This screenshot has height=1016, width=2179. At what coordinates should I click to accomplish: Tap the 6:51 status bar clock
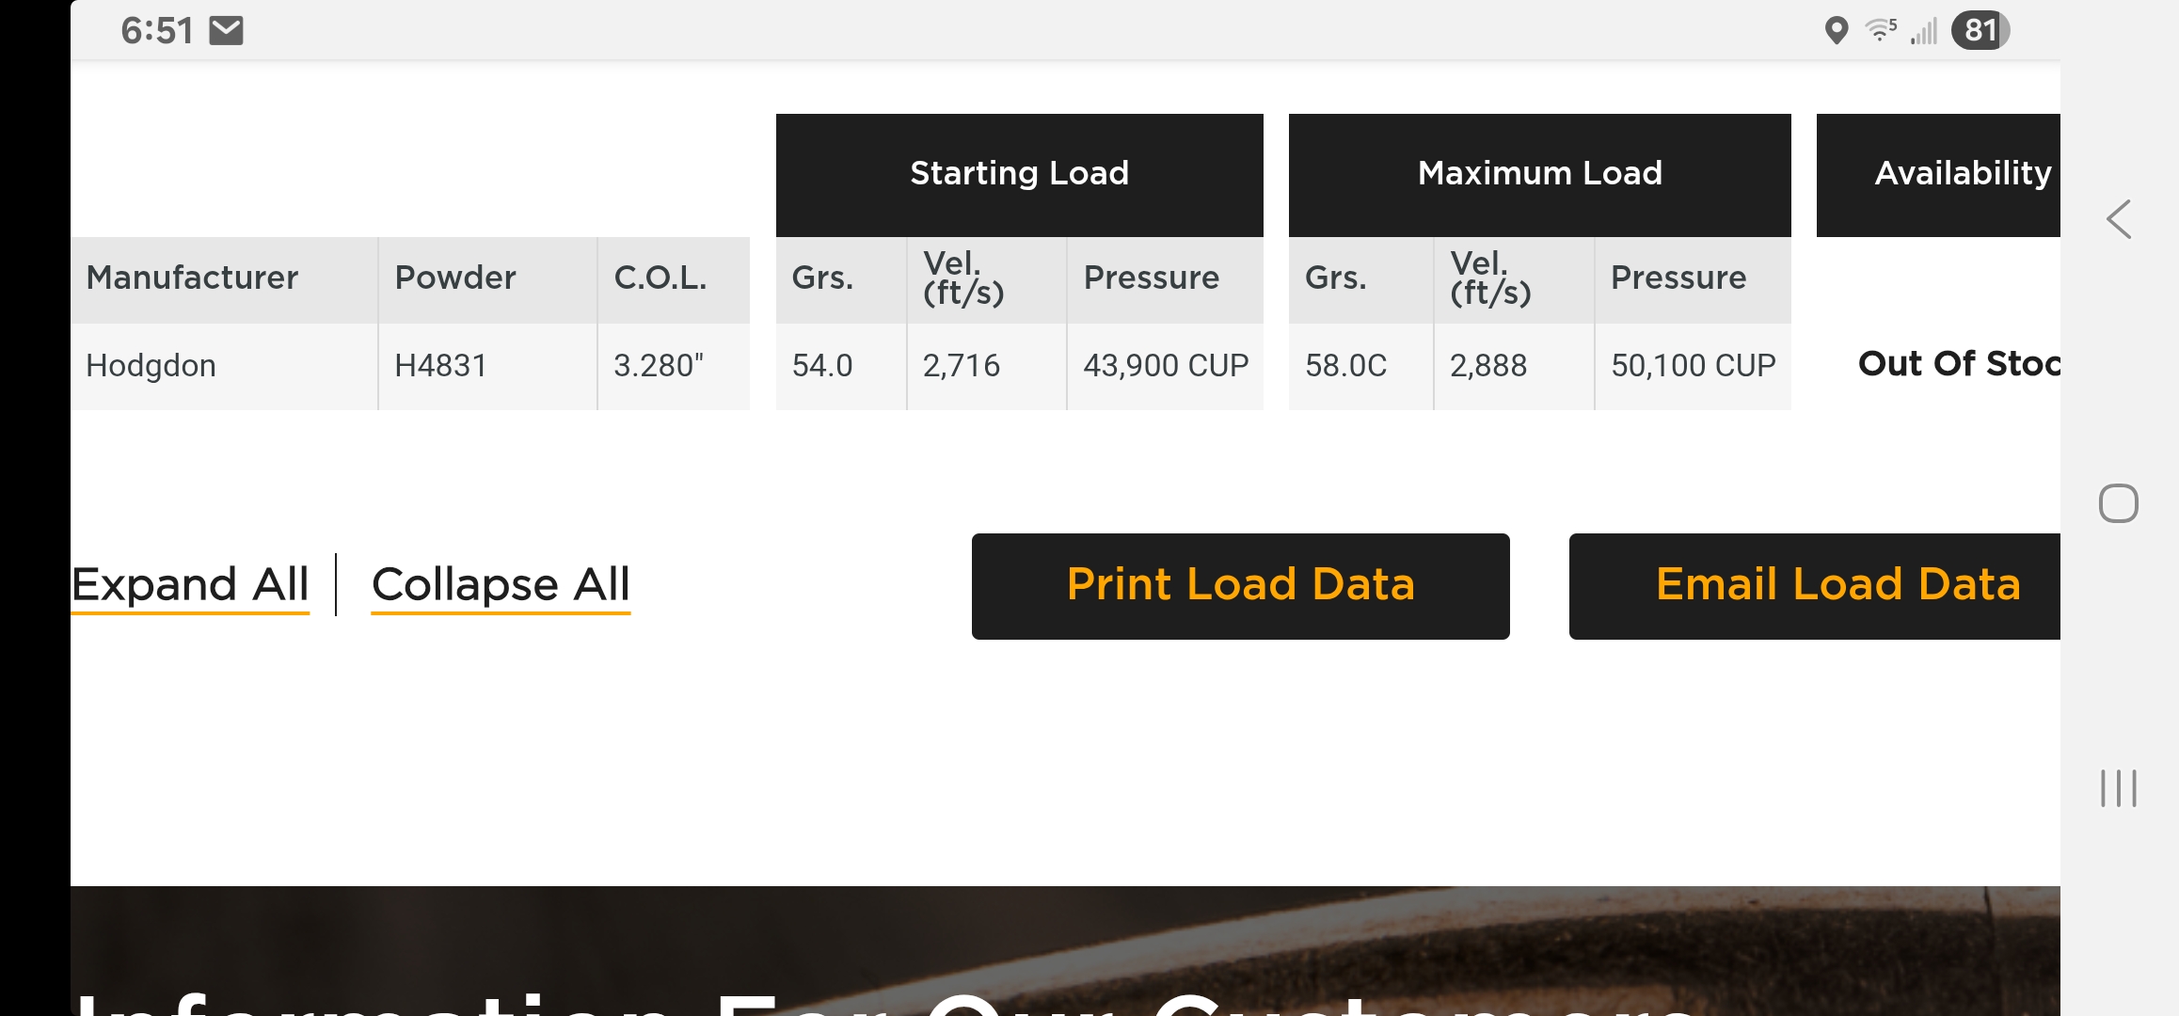[x=157, y=31]
